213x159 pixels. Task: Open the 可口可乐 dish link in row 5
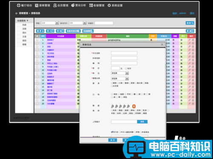(x=51, y=53)
